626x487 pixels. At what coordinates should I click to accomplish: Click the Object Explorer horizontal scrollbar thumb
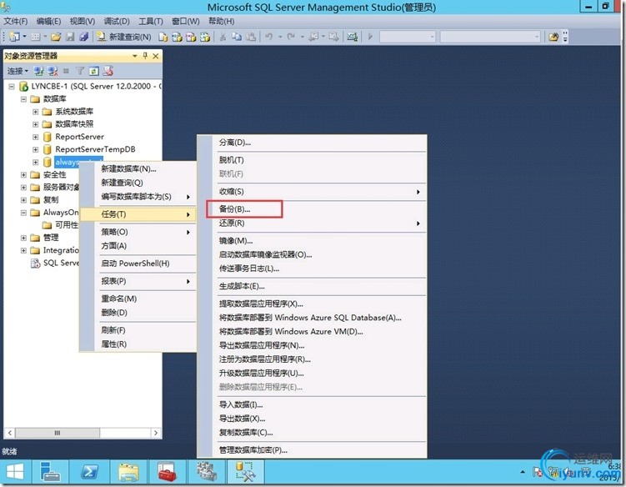tap(58, 433)
